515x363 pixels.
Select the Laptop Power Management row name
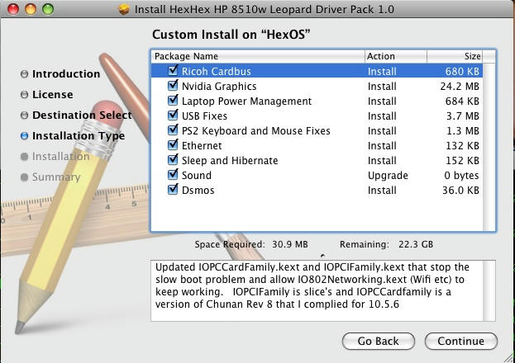coord(246,101)
